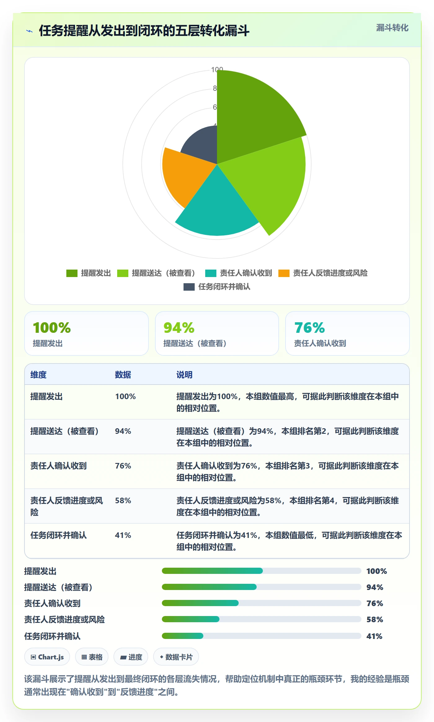Open the 94% 提醒送达 data card
Screen dimensions: 434x722
click(x=217, y=333)
